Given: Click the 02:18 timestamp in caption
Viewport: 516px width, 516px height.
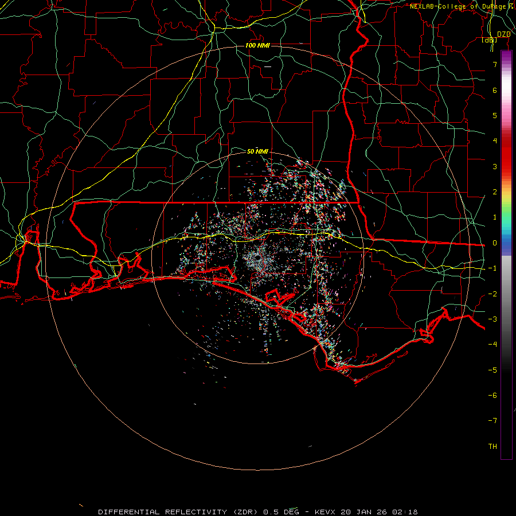Looking at the screenshot, I should point(405,512).
